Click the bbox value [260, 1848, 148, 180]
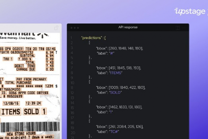This screenshot has width=208, height=139. point(126,48)
